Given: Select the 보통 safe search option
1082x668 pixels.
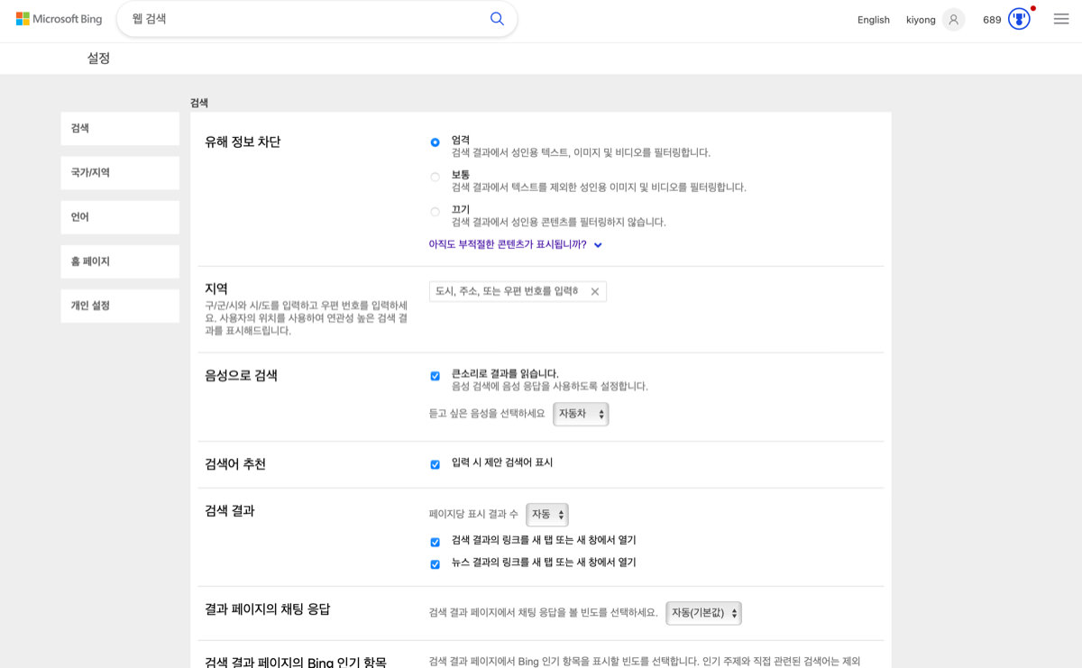Looking at the screenshot, I should pos(435,178).
